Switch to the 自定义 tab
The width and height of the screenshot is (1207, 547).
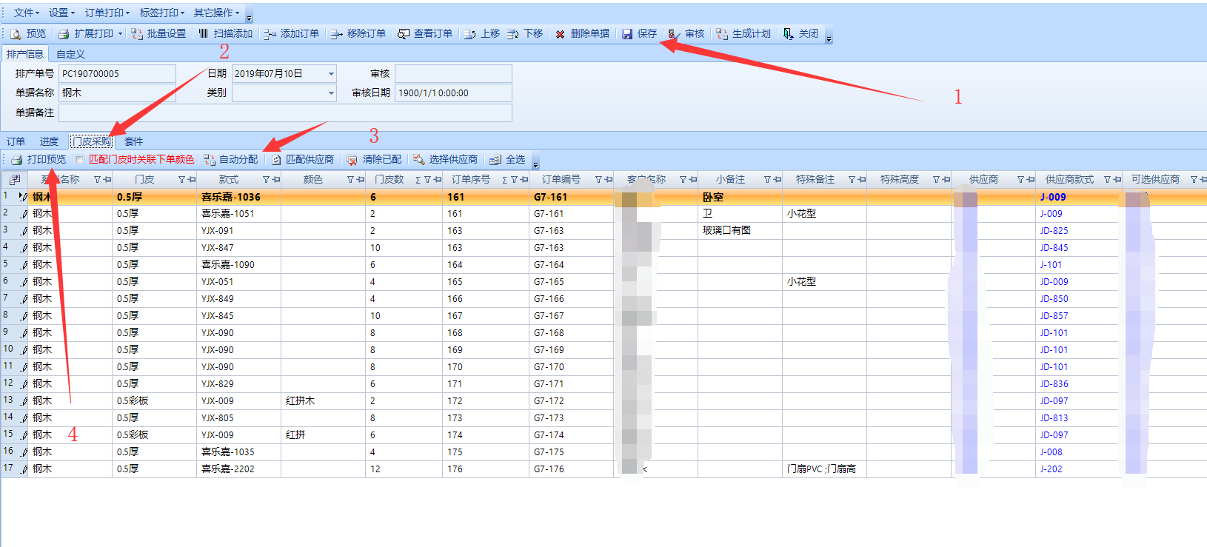[70, 54]
